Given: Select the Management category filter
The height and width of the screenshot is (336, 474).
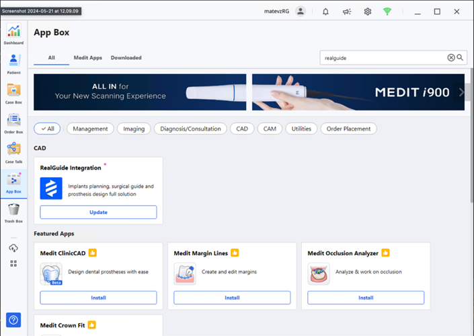Looking at the screenshot, I should click(x=90, y=129).
